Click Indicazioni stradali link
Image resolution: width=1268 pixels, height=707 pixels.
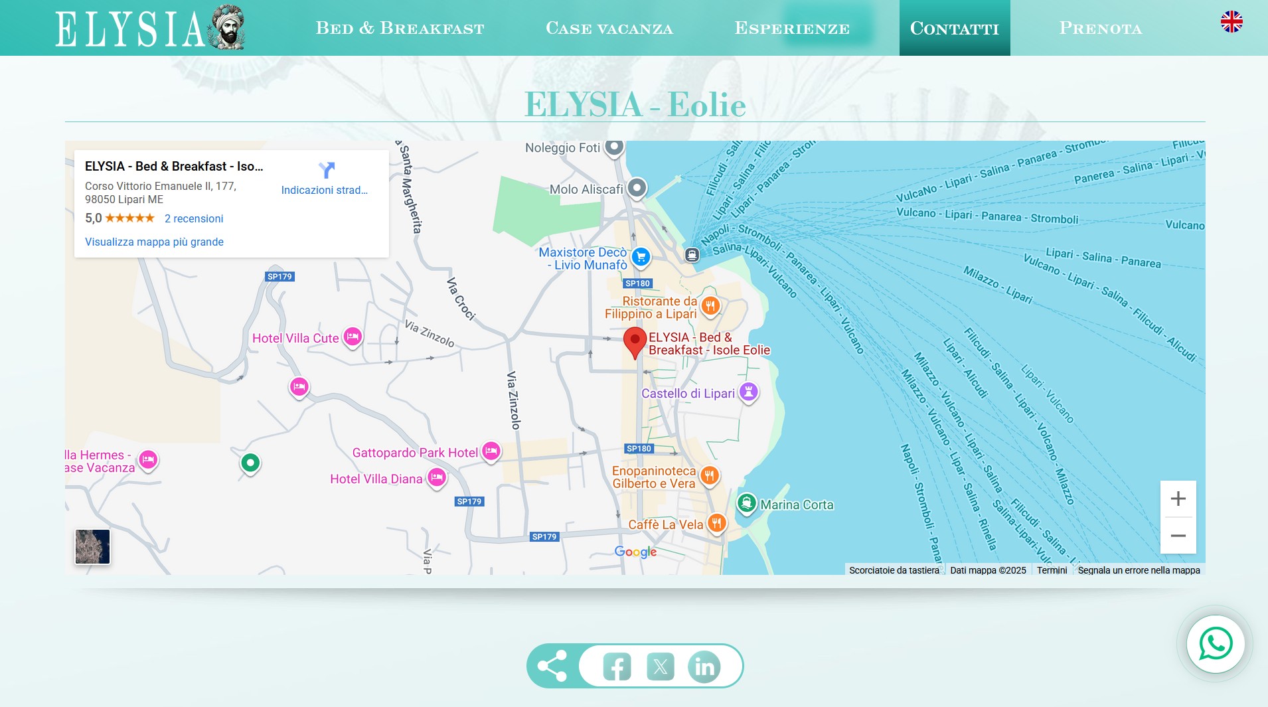click(x=325, y=190)
